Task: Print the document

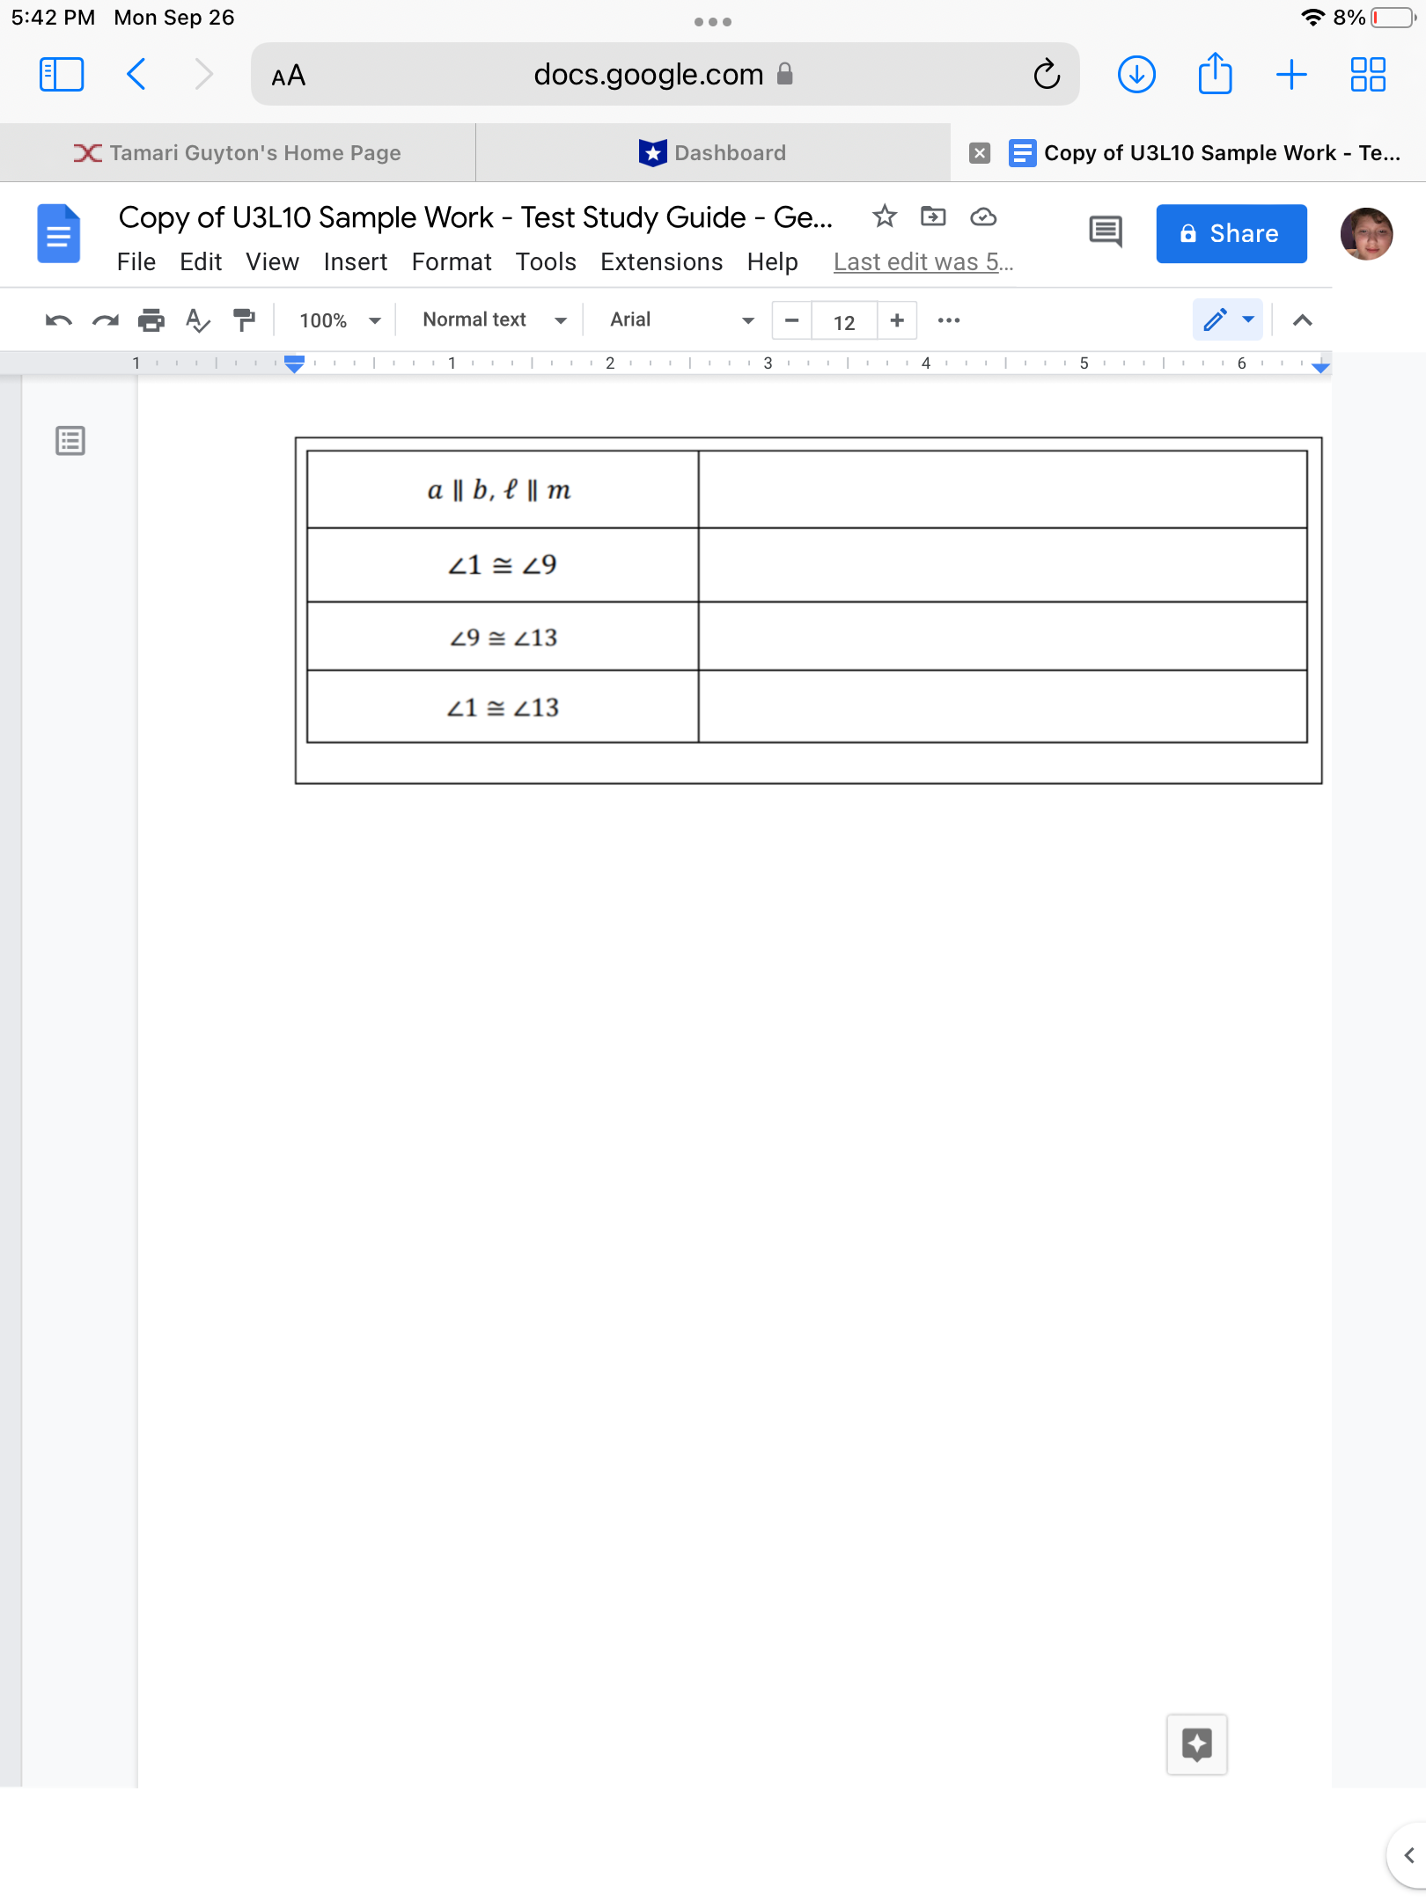Action: pyautogui.click(x=151, y=320)
